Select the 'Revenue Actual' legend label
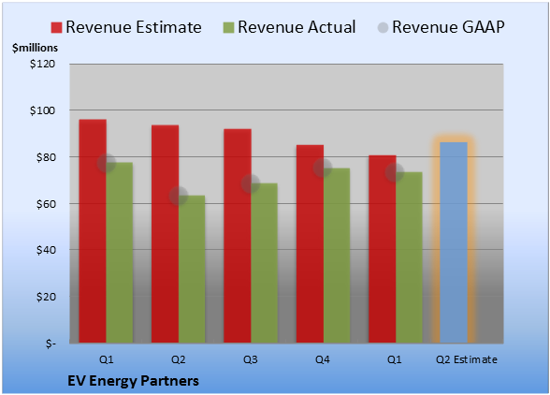550x395 pixels. coord(297,27)
